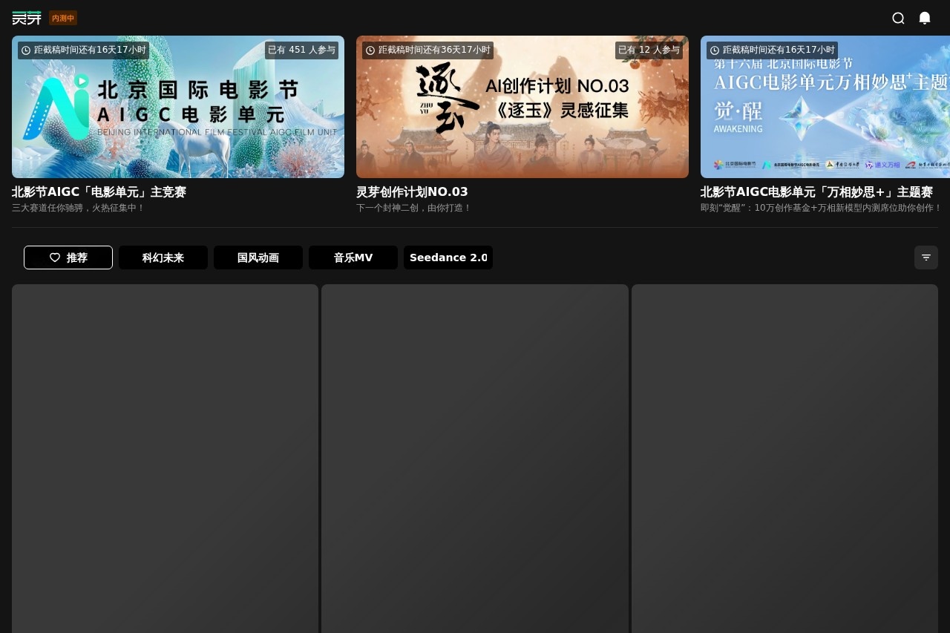Click the filter icon beside category tabs
This screenshot has width=950, height=633.
pos(926,258)
